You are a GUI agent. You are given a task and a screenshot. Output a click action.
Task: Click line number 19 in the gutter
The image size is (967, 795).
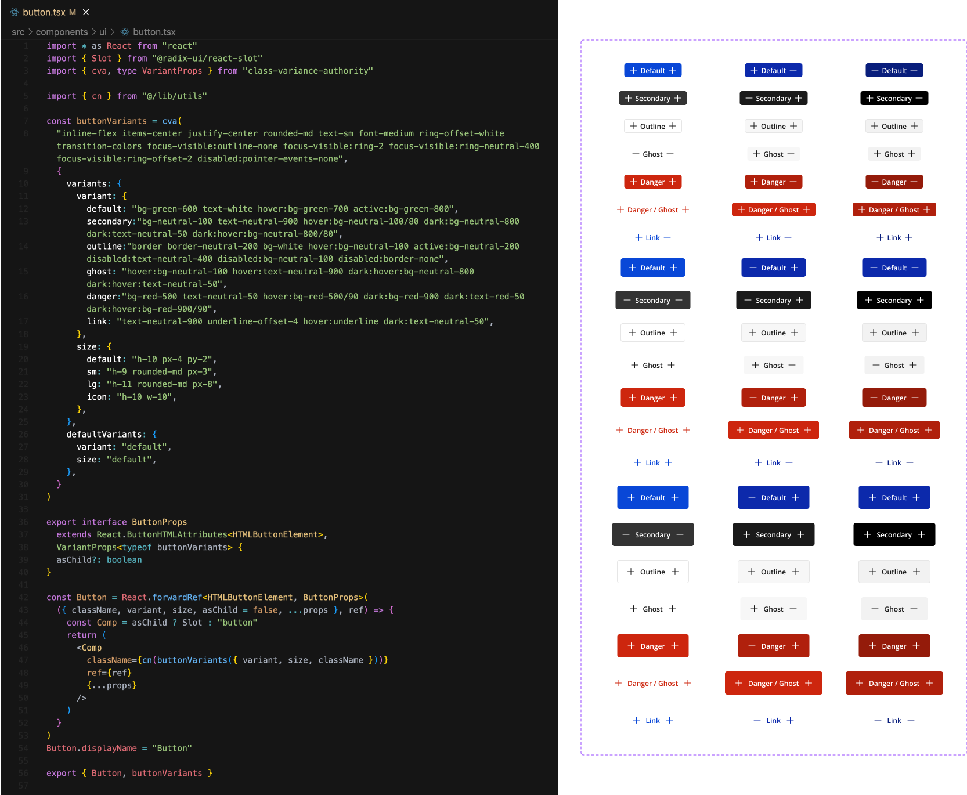pos(23,346)
